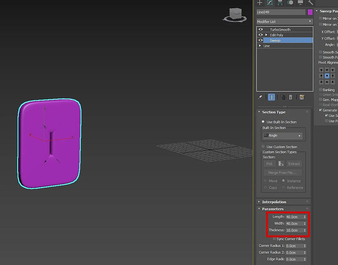Click the ViewCube in the viewport
Image resolution: width=338 pixels, height=265 pixels.
235,15
